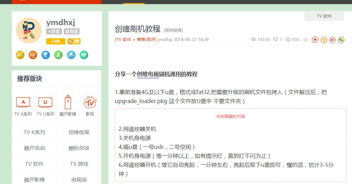Click the LV6 level badge

(56, 41)
